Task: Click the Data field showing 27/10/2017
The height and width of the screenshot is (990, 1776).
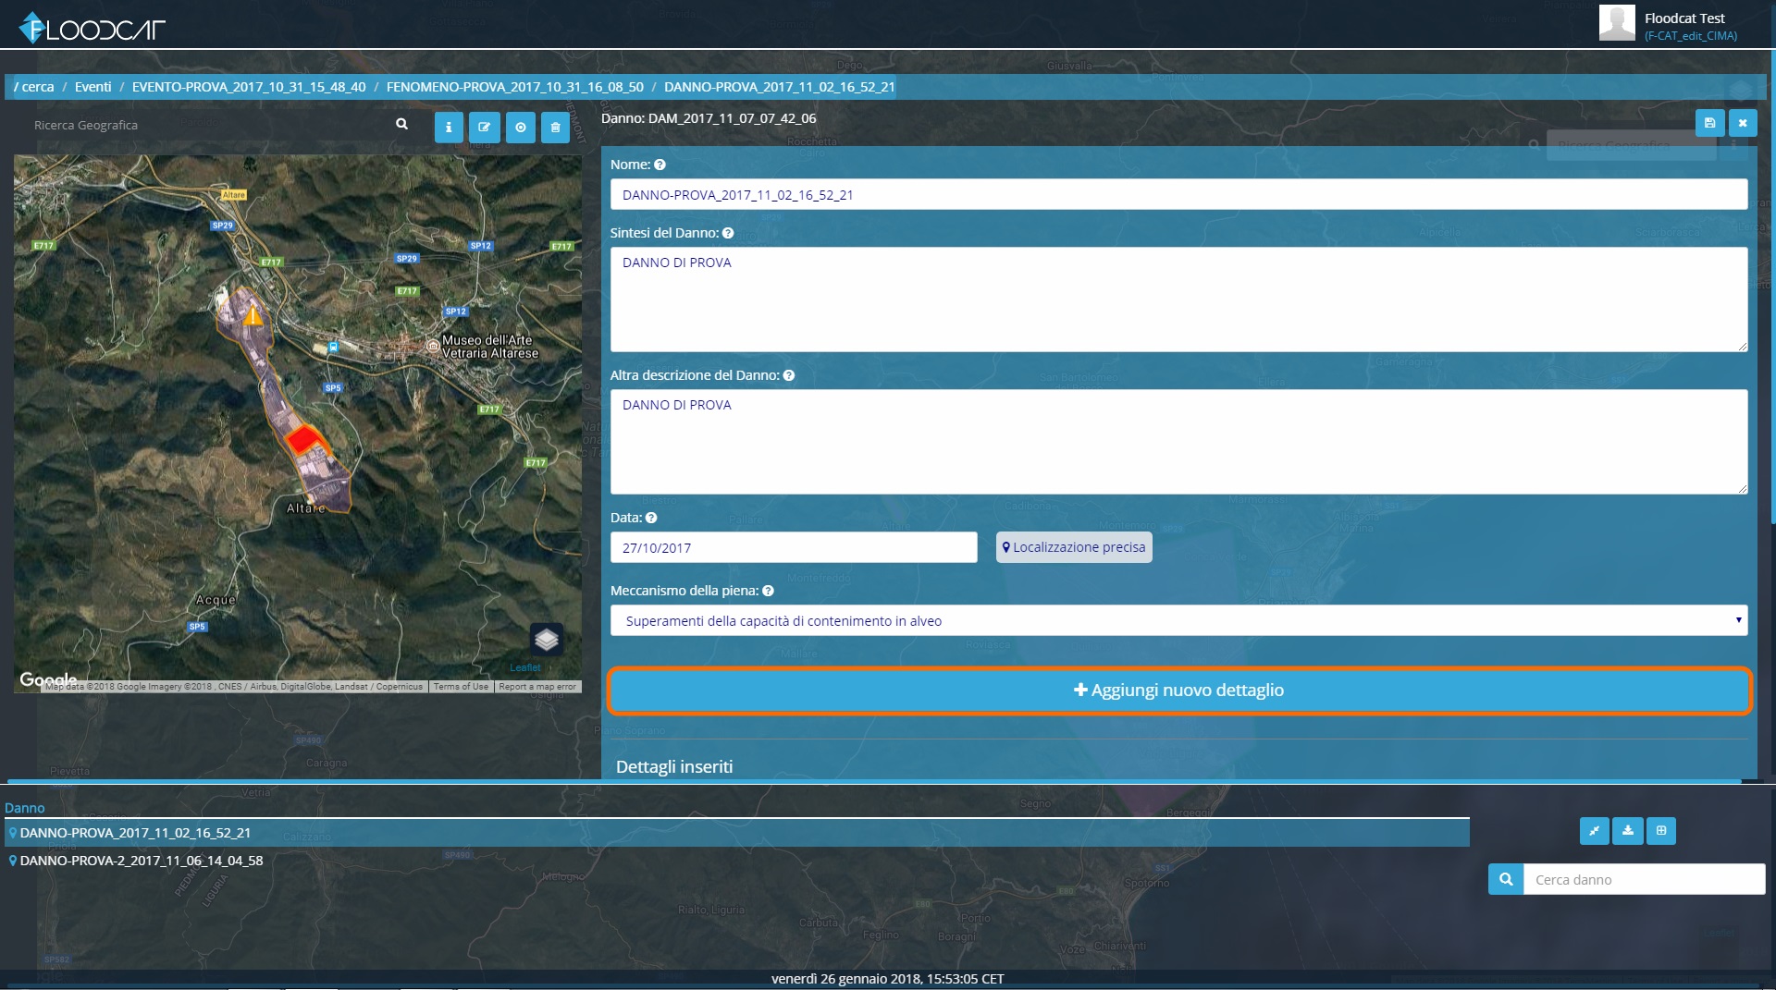Action: point(794,547)
